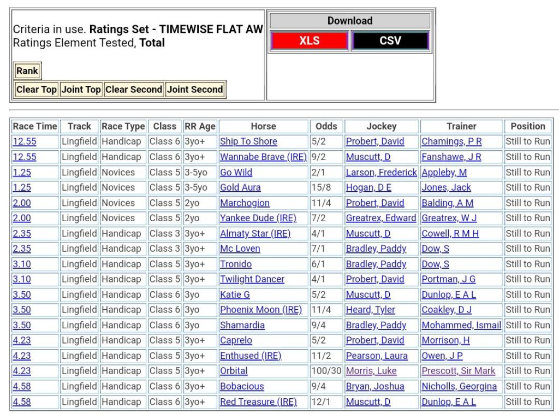This screenshot has width=559, height=419.
Task: View trainer Jones, Jack
Action: [x=446, y=187]
